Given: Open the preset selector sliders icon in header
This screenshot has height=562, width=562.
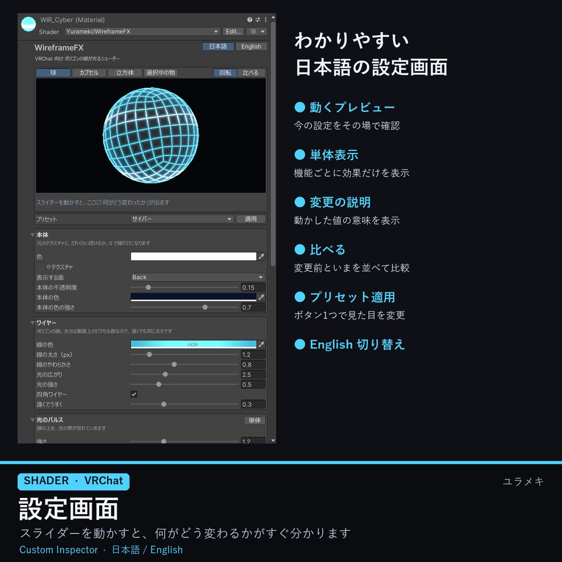Looking at the screenshot, I should [x=257, y=20].
